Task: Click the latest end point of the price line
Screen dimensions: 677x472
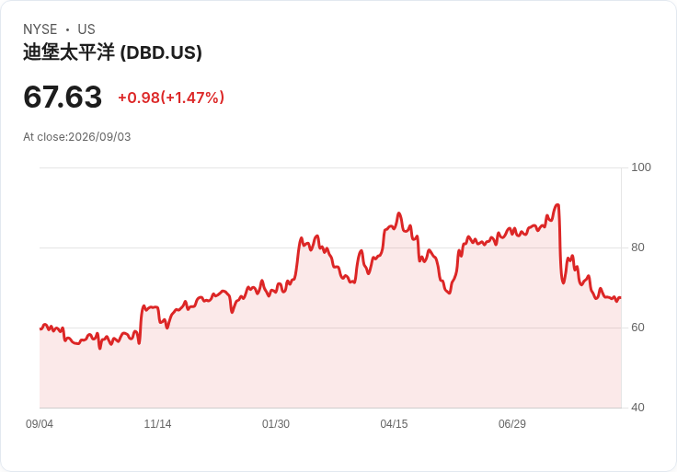Action: [621, 297]
